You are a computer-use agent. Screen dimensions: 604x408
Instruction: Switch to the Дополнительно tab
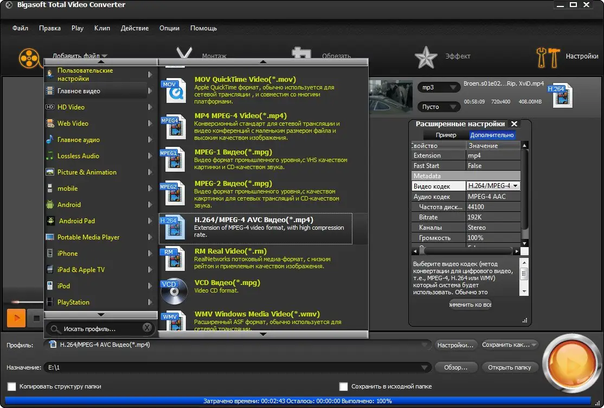pyautogui.click(x=492, y=135)
